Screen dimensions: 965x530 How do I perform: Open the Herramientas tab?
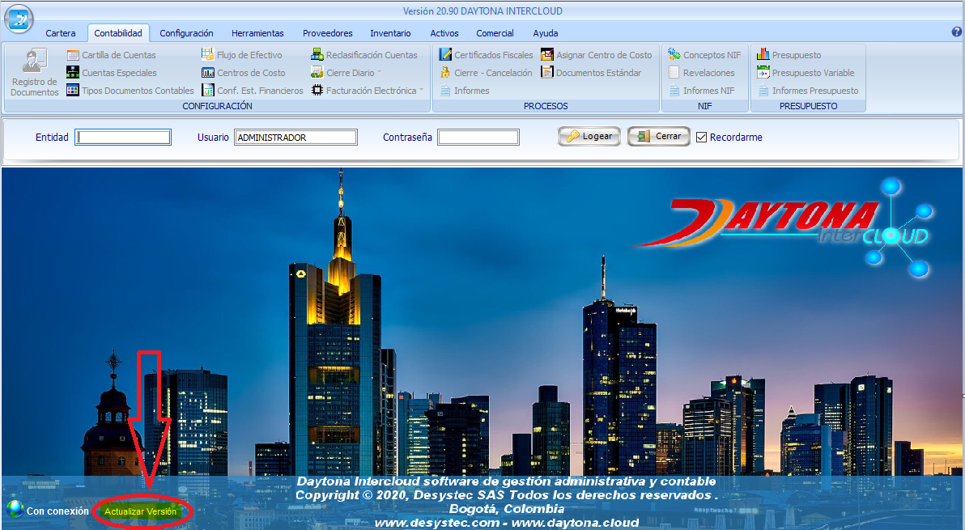(x=258, y=33)
